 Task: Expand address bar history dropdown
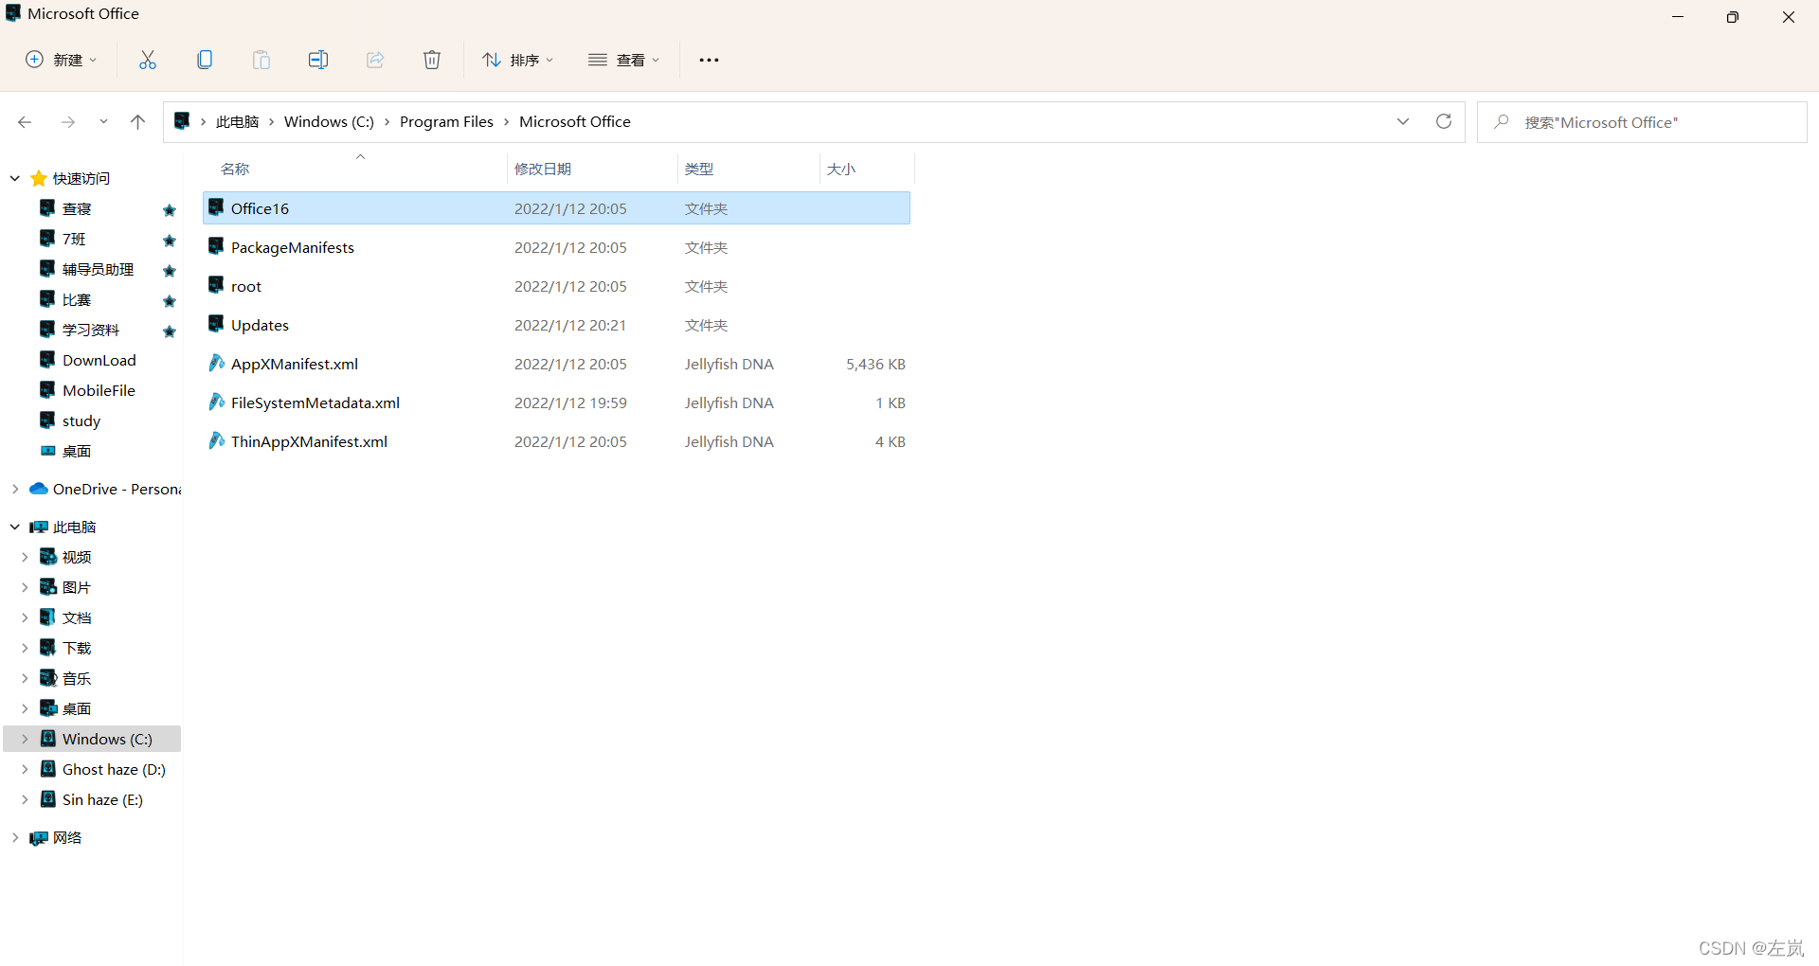(x=1403, y=121)
